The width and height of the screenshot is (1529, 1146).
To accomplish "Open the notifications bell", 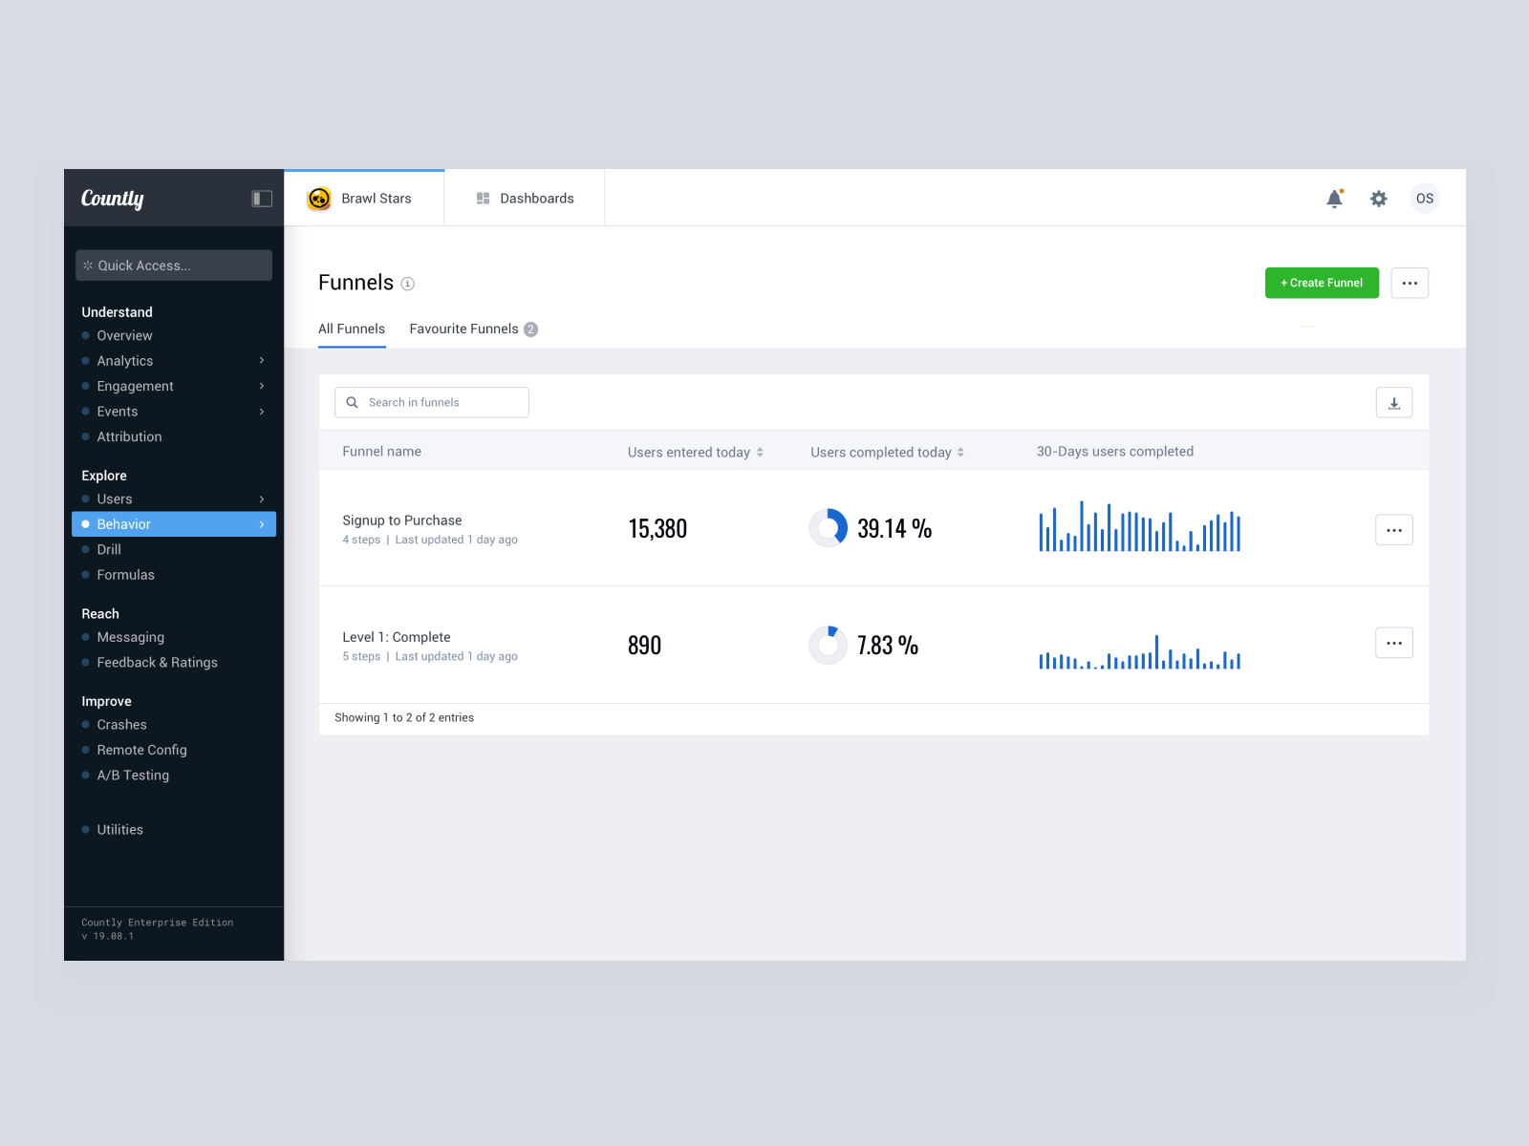I will (1334, 199).
